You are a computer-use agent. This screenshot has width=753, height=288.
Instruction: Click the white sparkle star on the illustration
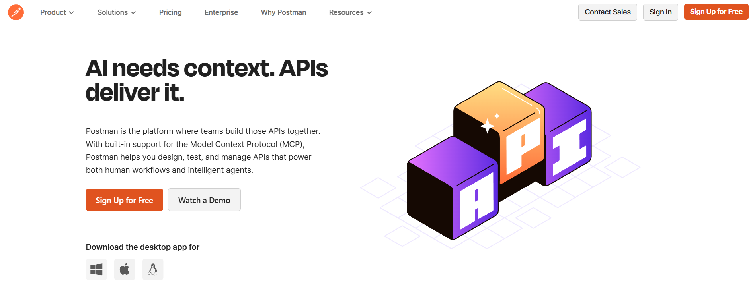(487, 126)
